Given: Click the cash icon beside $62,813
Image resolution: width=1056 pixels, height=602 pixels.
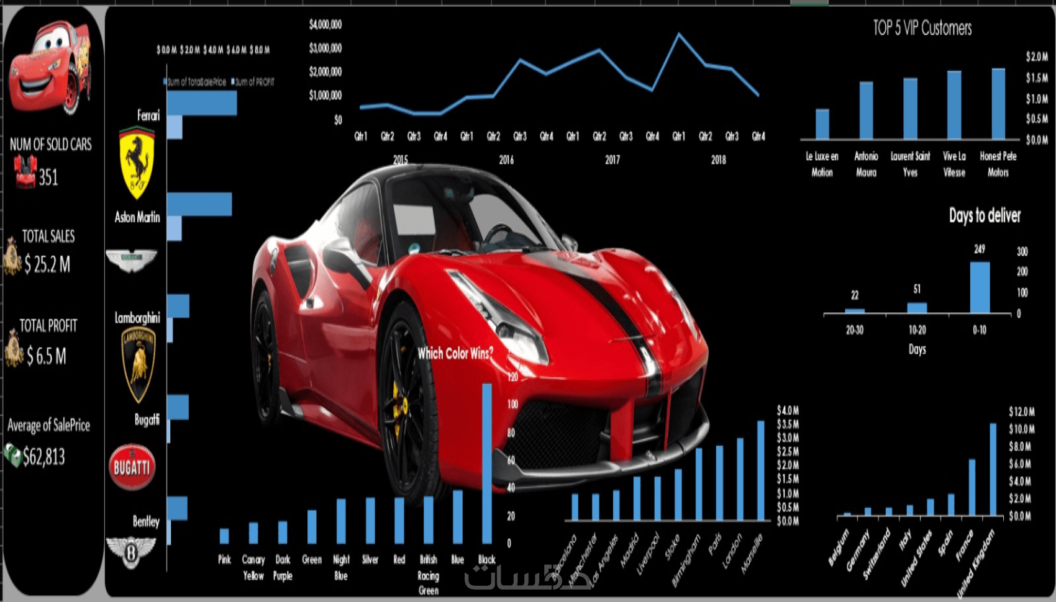Looking at the screenshot, I should pyautogui.click(x=12, y=456).
